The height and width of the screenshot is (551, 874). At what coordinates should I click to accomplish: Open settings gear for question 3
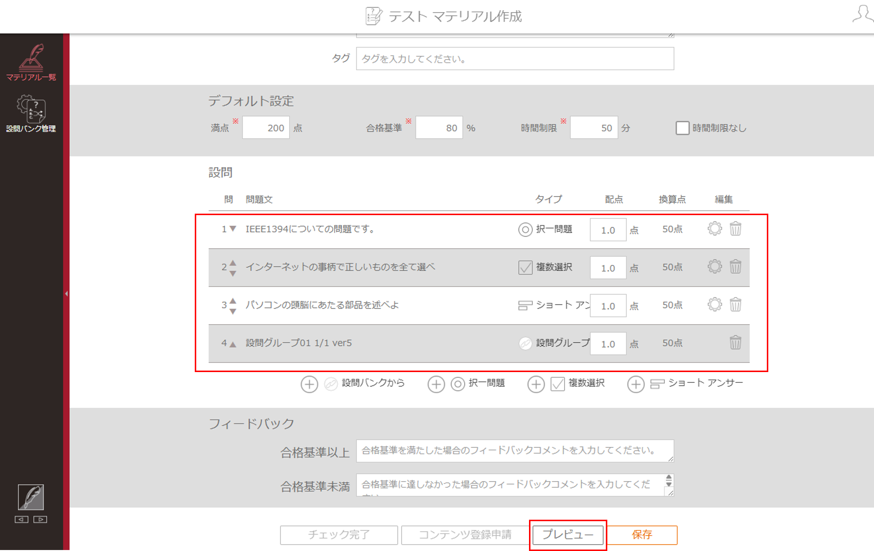coord(714,305)
